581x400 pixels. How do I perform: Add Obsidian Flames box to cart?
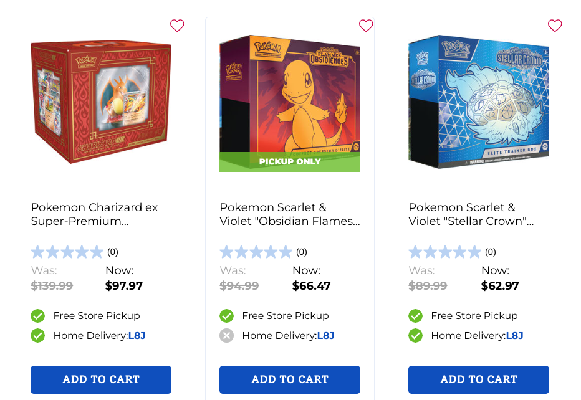pos(290,379)
